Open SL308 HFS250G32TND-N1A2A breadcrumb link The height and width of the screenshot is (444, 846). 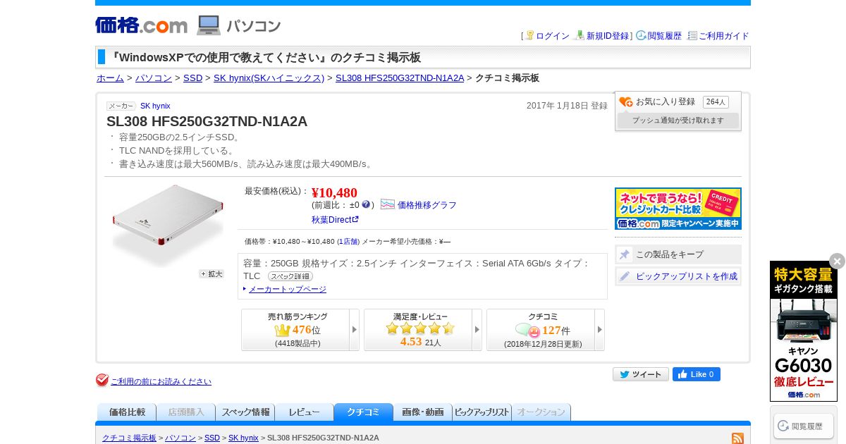pos(400,78)
